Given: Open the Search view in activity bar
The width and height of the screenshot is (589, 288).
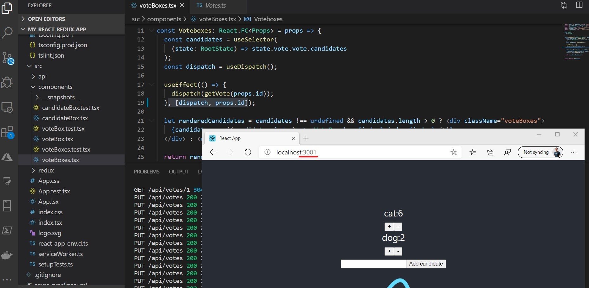Looking at the screenshot, I should (7, 33).
